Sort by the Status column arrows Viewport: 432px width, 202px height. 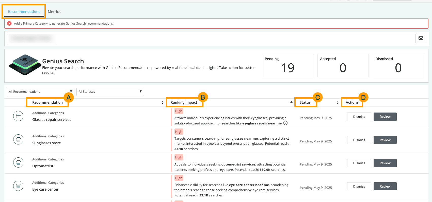338,102
